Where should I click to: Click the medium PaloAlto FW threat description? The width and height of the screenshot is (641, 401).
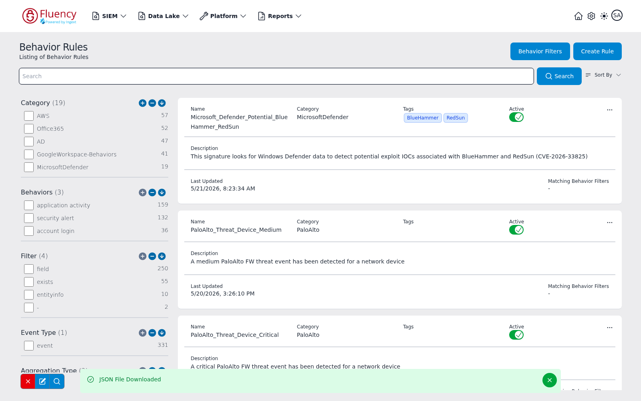[298, 261]
